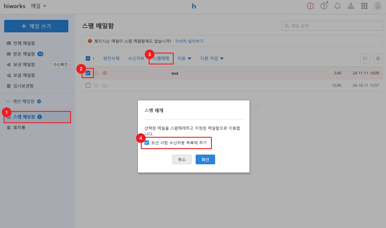Open the 다른 작업 dropdown menu
Screen dimensions: 386x228
click(x=212, y=58)
